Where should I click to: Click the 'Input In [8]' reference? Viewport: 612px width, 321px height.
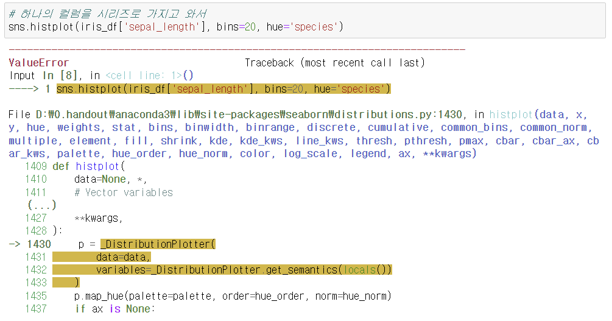43,76
